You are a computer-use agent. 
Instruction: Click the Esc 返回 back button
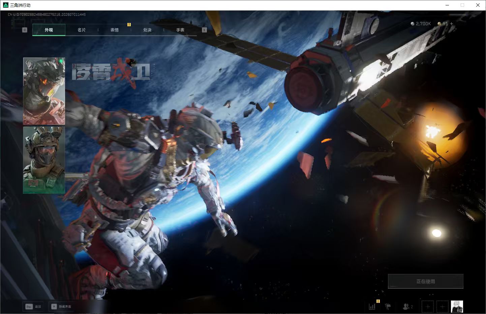pos(33,307)
